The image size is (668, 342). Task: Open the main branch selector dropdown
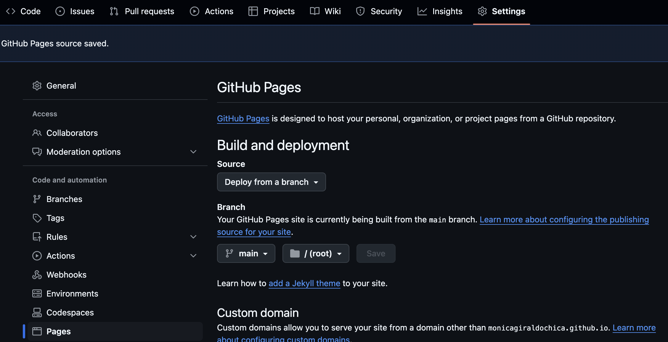(246, 253)
